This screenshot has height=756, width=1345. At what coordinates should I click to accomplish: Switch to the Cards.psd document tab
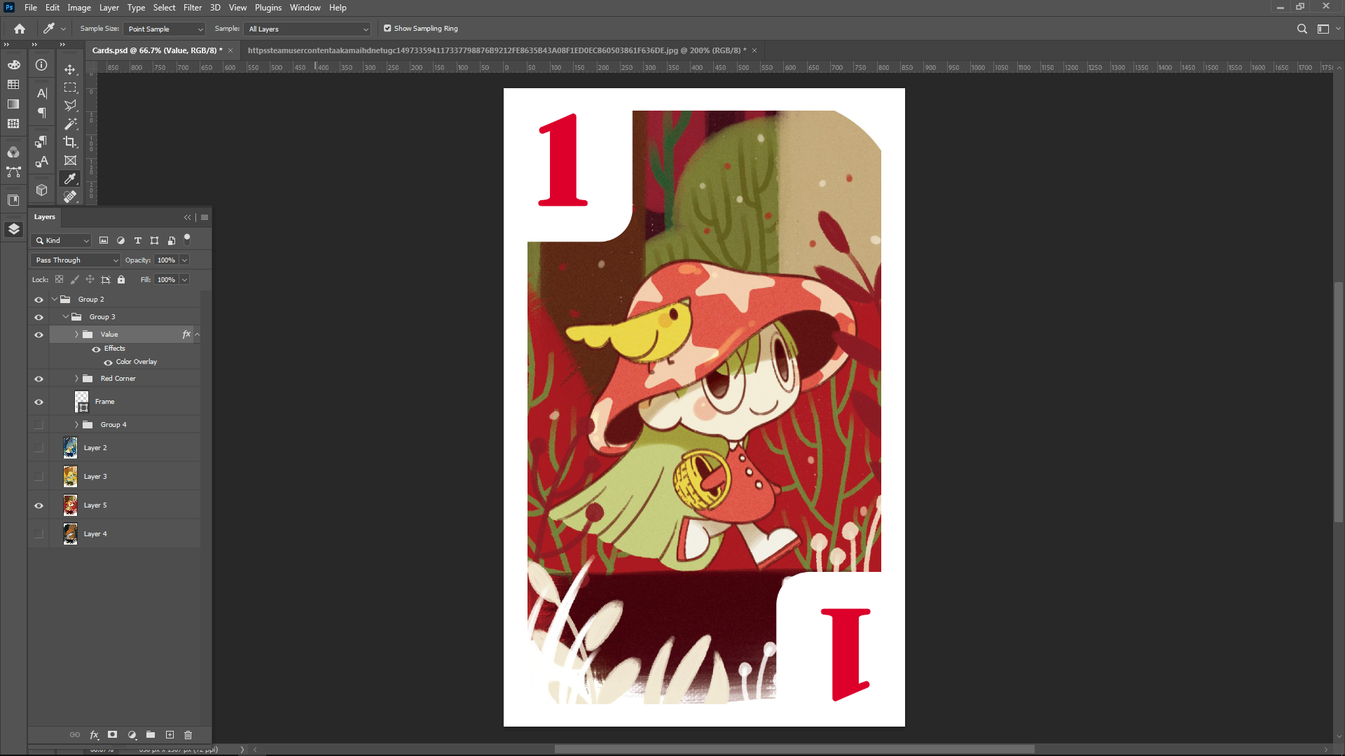point(157,50)
